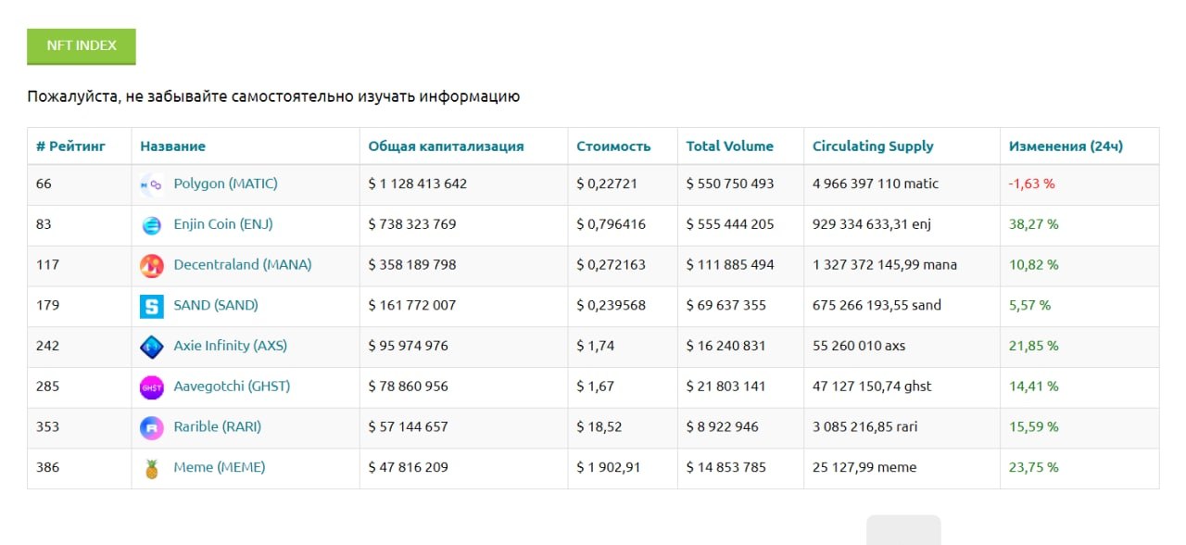Select total volume $ 16 240 831
Viewport: 1186px width, 545px height.
[726, 346]
